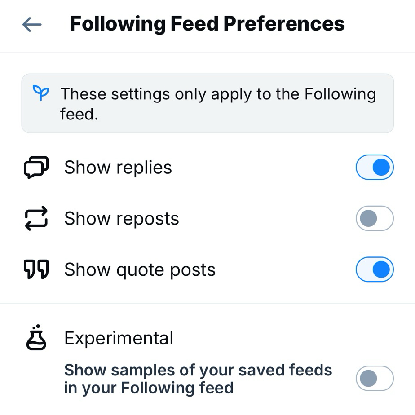The height and width of the screenshot is (415, 415).
Task: Click the sprout icon in the info banner
Action: coord(41,93)
